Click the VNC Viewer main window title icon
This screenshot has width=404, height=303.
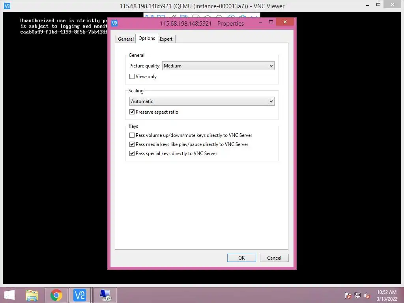coord(7,6)
